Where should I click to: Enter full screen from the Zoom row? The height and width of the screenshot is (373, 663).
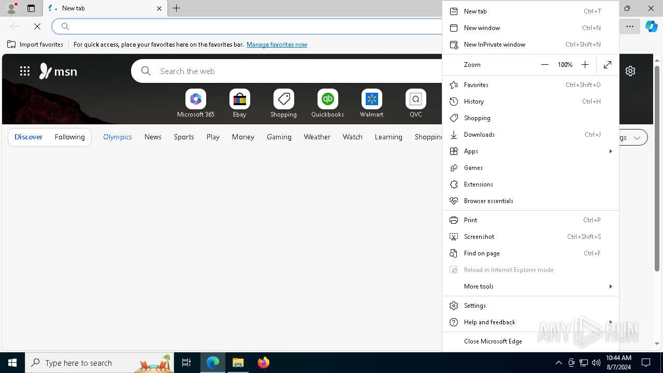pyautogui.click(x=608, y=65)
